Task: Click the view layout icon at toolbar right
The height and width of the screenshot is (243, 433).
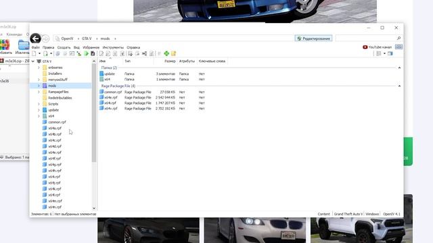Action: click(x=379, y=53)
